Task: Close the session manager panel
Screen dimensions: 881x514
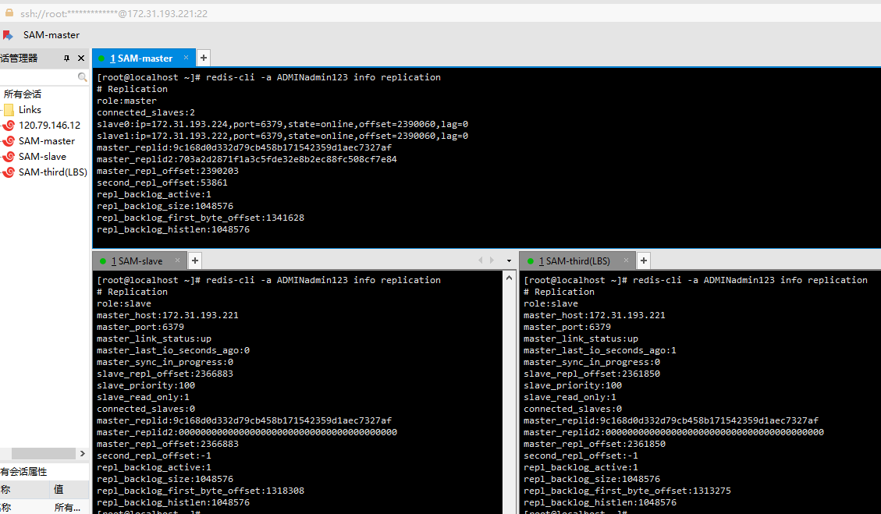Action: tap(81, 58)
